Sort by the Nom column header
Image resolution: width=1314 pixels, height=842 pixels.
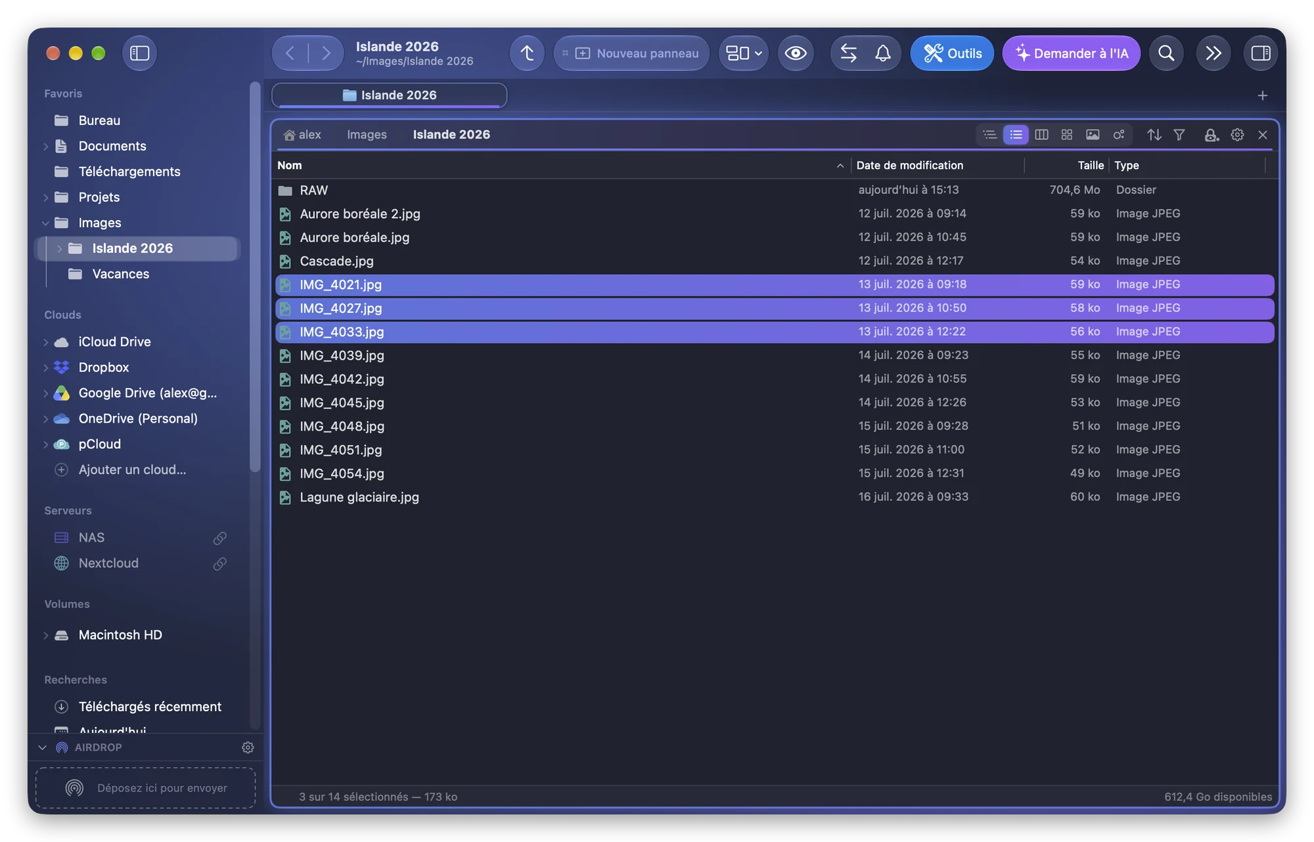pyautogui.click(x=561, y=166)
